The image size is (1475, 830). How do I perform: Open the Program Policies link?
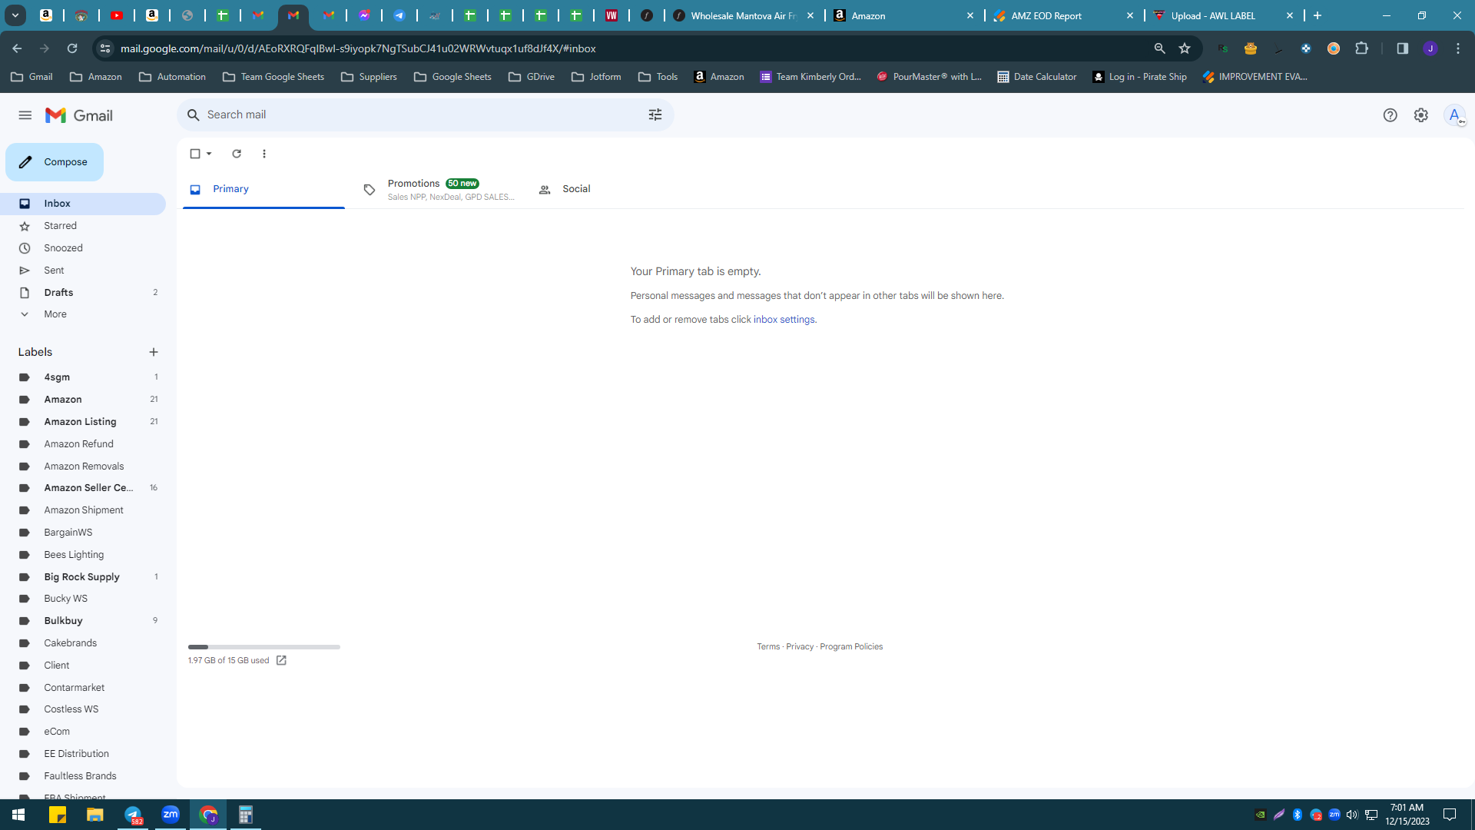pyautogui.click(x=851, y=647)
